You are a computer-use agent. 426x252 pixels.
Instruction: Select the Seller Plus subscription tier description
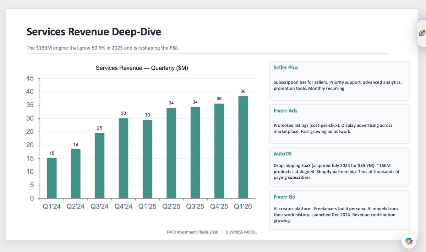338,85
